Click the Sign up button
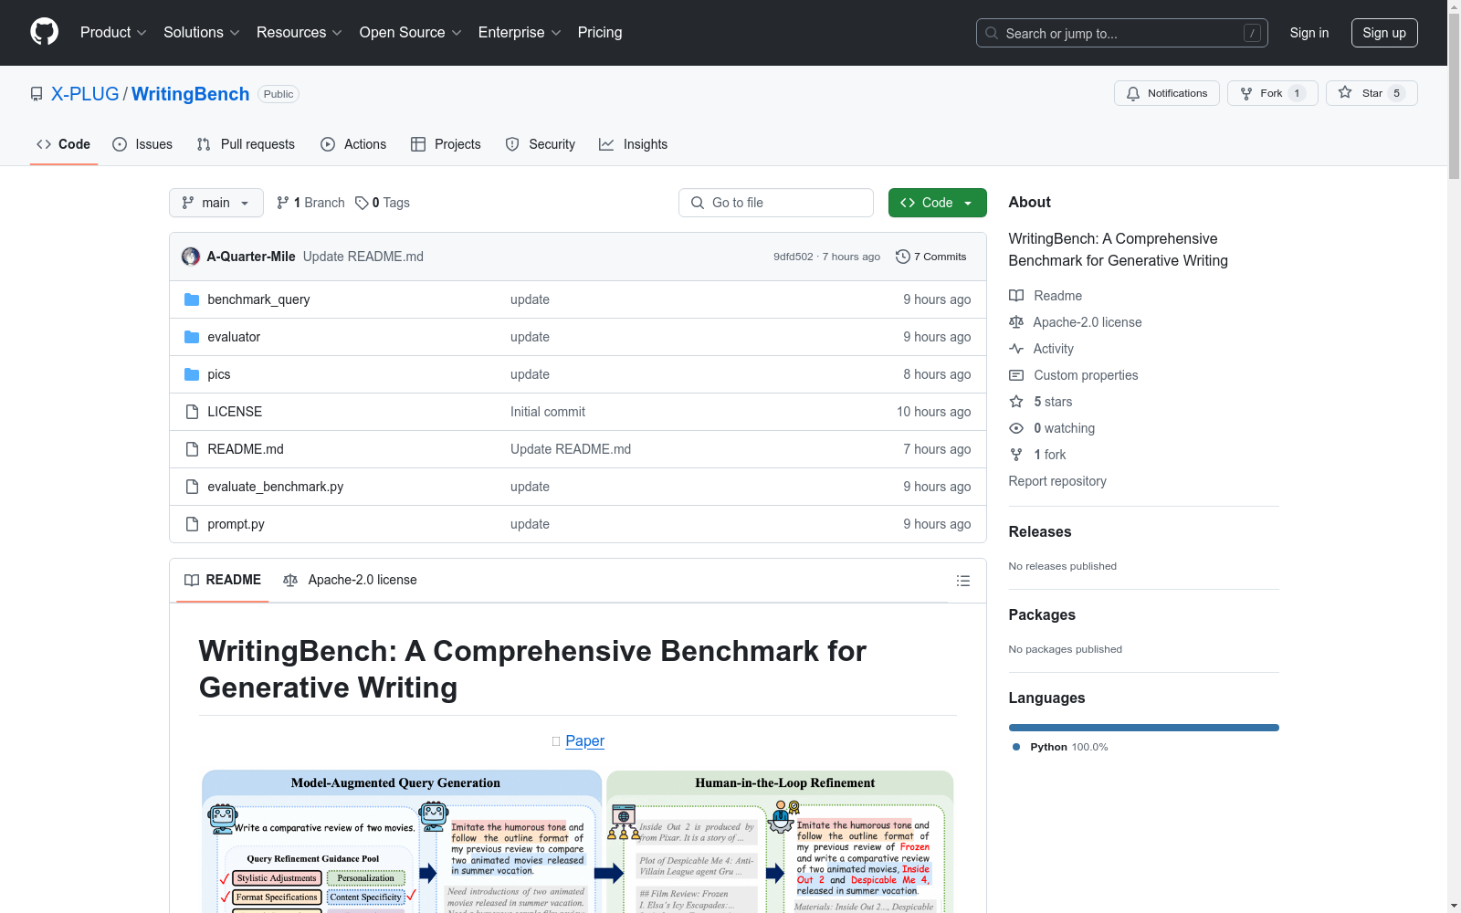The image size is (1461, 913). (1384, 33)
